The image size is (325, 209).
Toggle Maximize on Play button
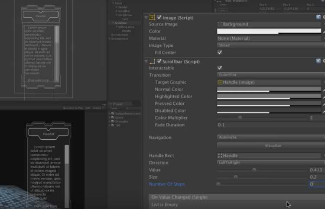pos(74,108)
